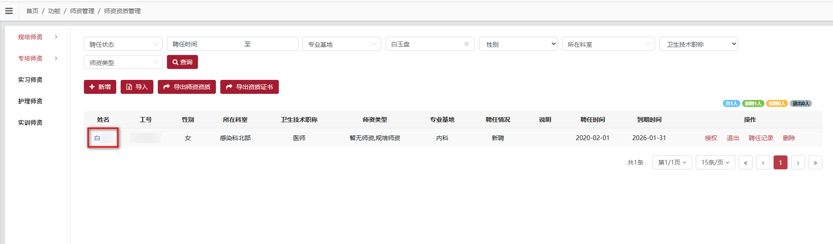Click the 导入 import button
The height and width of the screenshot is (244, 833).
coord(137,87)
